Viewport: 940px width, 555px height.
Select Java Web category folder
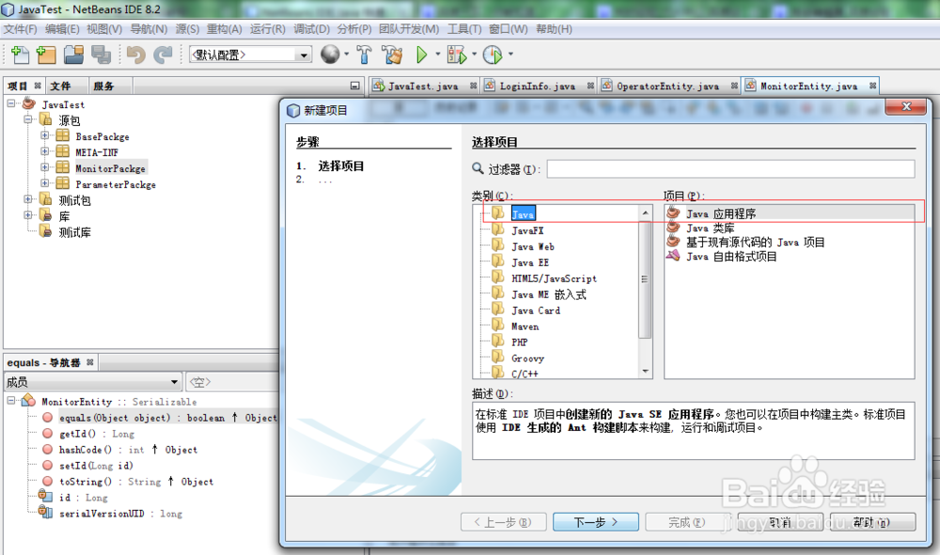coord(532,247)
